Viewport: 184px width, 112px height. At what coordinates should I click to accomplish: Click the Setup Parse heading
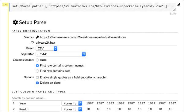pyautogui.click(x=33, y=22)
